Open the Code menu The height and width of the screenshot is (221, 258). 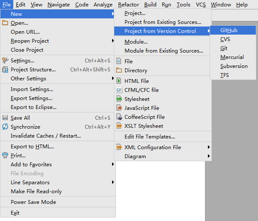pos(82,4)
